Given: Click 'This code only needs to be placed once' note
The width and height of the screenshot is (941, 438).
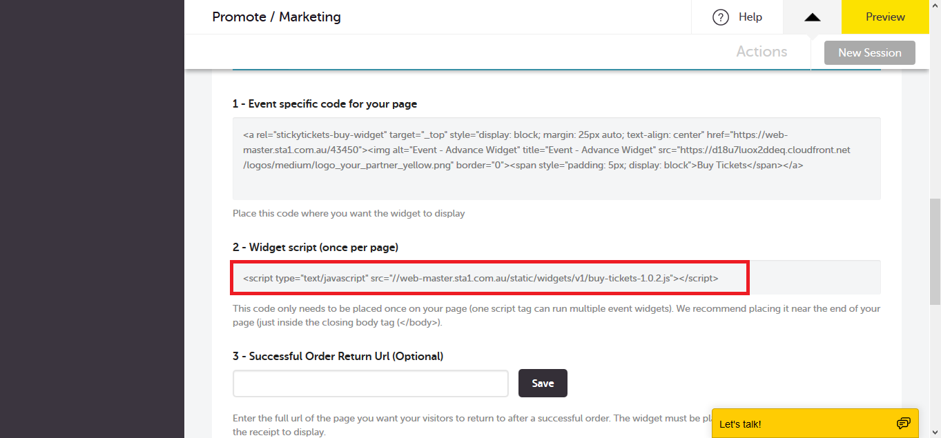Looking at the screenshot, I should point(556,315).
